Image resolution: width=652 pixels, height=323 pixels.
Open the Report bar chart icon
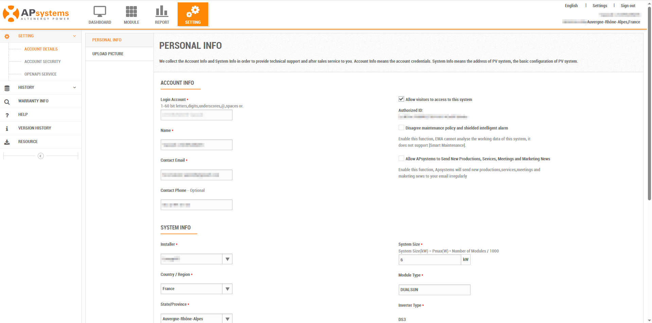(162, 12)
